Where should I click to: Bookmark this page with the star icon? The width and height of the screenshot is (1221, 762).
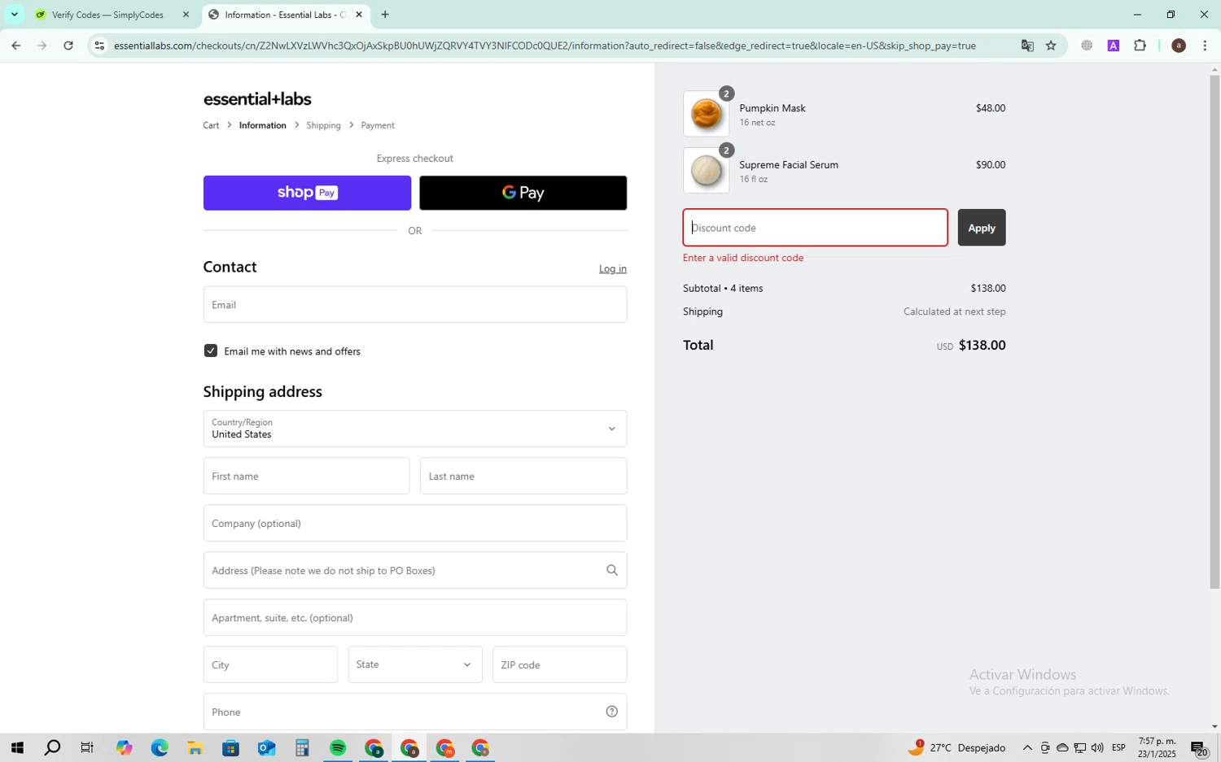[x=1051, y=46]
